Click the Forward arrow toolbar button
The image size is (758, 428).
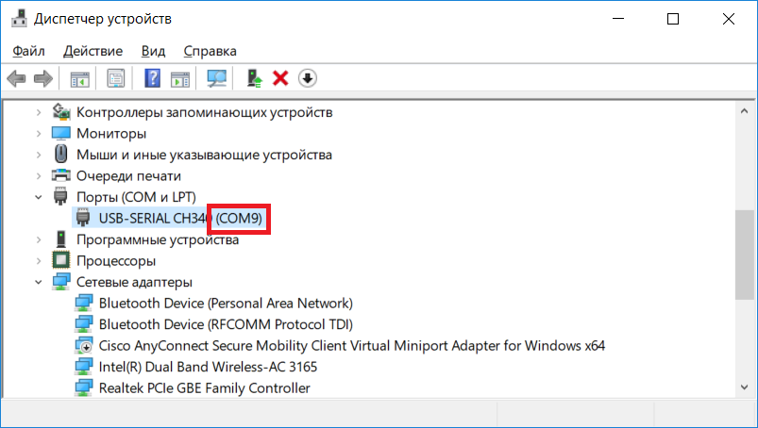coord(42,78)
